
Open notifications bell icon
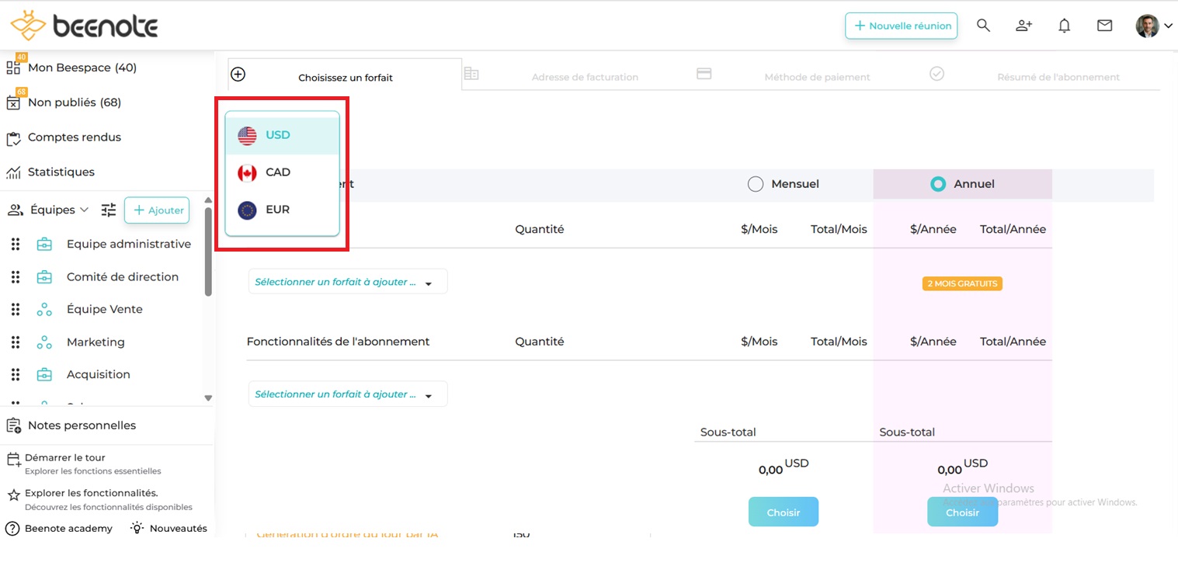pos(1064,26)
